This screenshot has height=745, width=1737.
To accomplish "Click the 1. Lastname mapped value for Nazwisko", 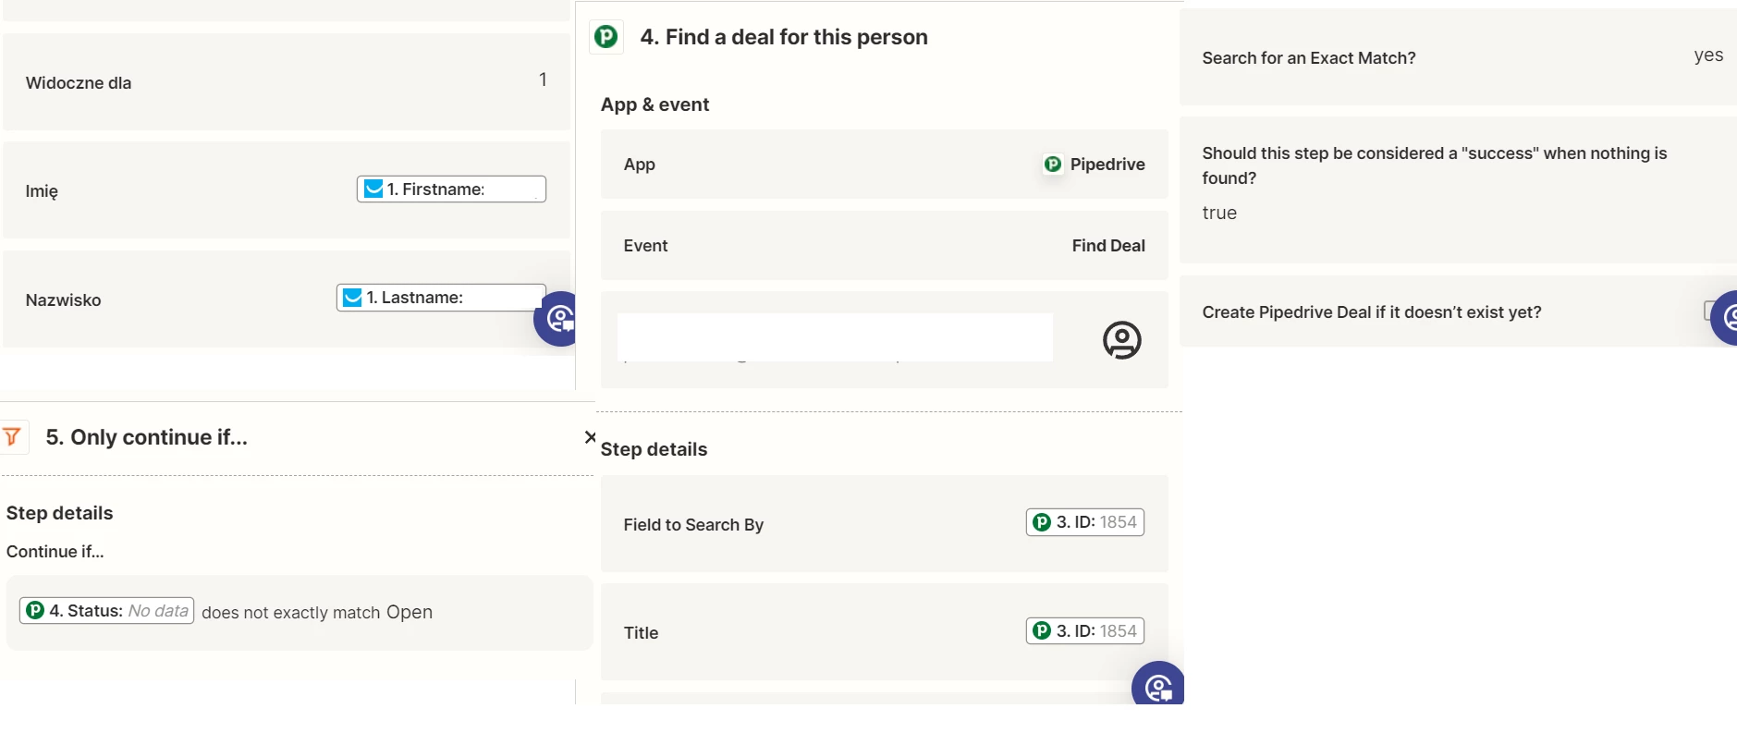I will click(441, 298).
